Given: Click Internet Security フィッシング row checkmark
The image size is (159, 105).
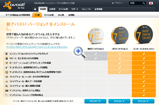Looking at the screenshot, I should point(144,95).
